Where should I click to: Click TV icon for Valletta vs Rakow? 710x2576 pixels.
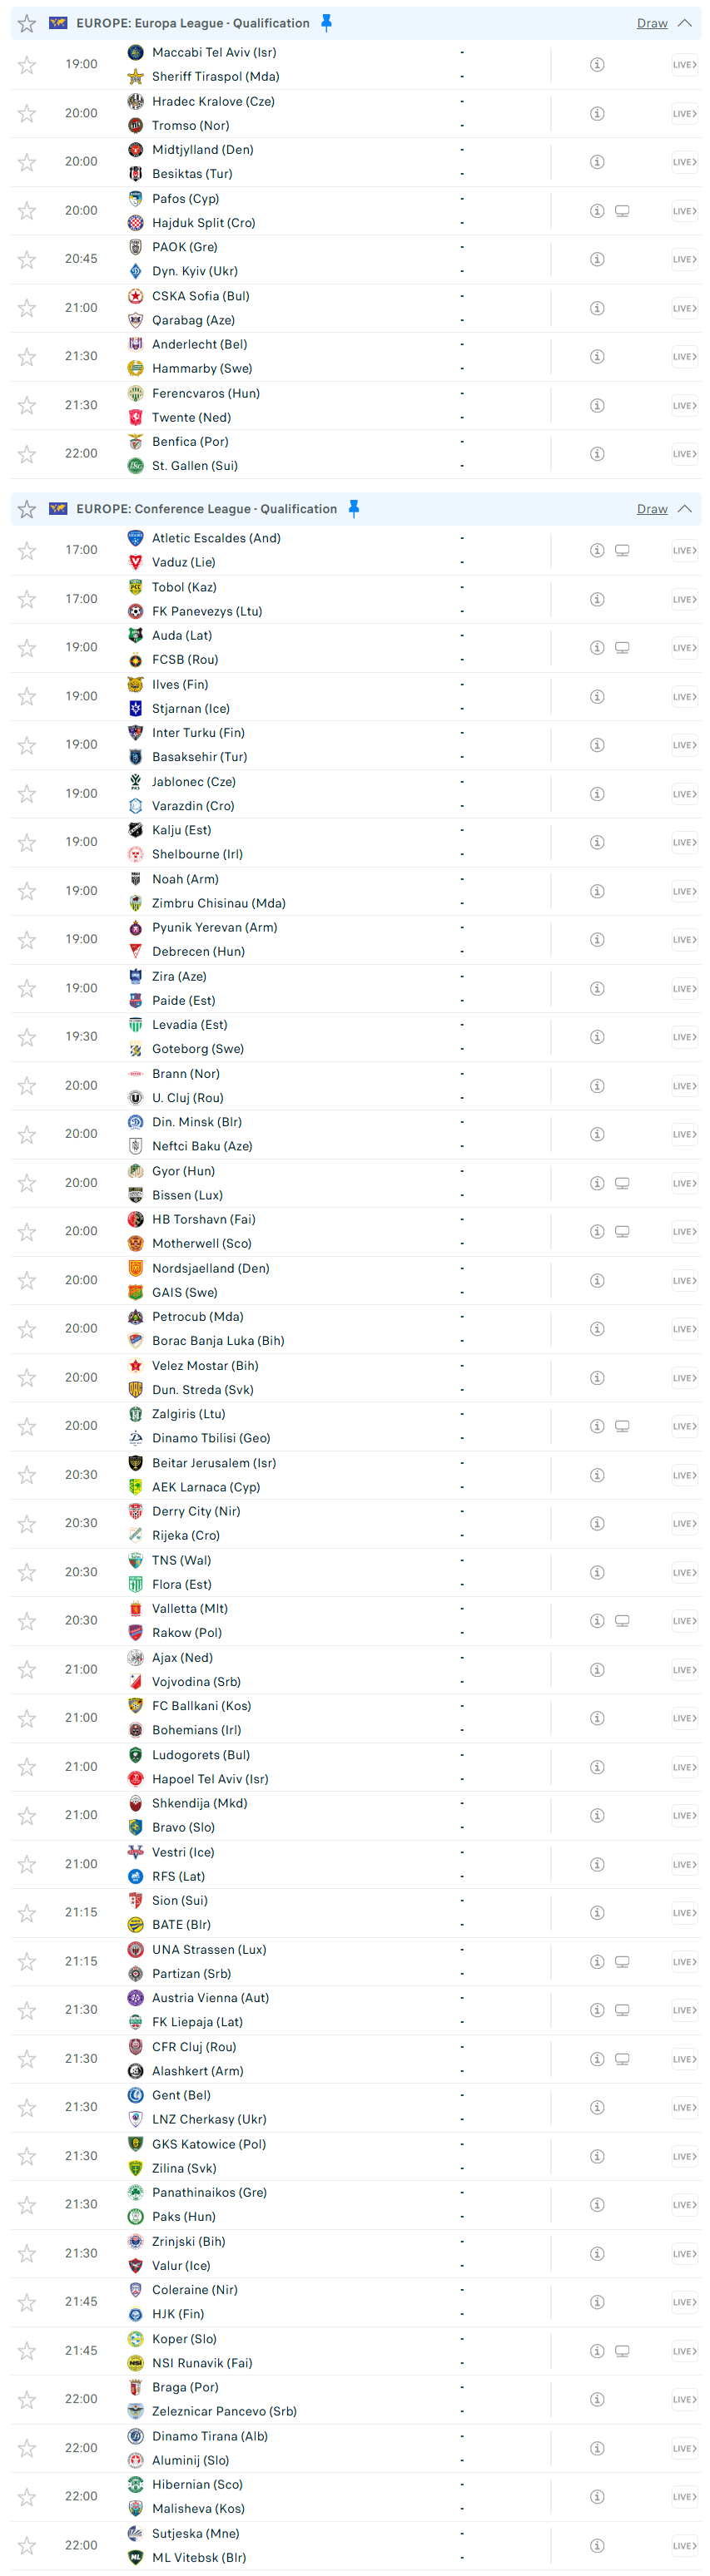click(622, 1621)
